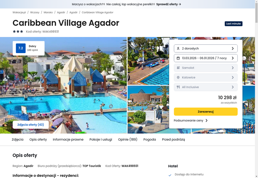Click the calendar icon in date field
The width and height of the screenshot is (258, 178).
tap(178, 58)
